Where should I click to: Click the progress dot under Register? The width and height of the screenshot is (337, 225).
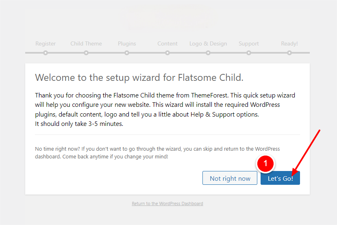(46, 53)
